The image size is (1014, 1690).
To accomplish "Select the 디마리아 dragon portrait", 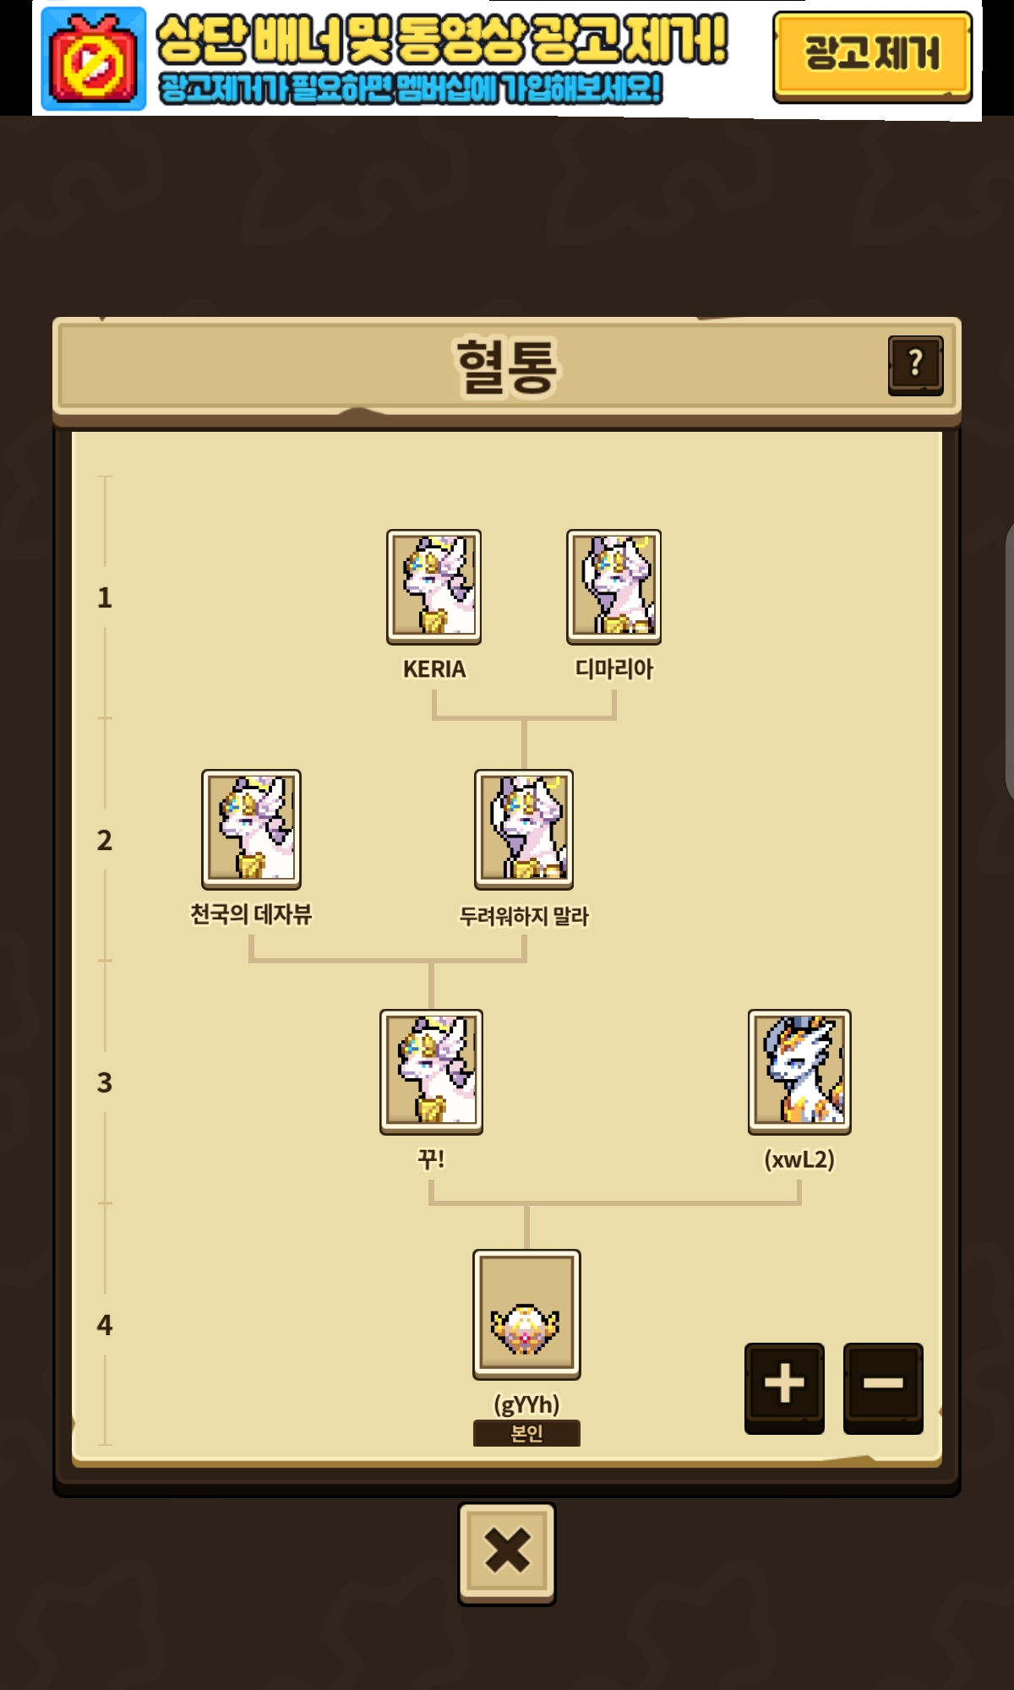I will [x=613, y=587].
